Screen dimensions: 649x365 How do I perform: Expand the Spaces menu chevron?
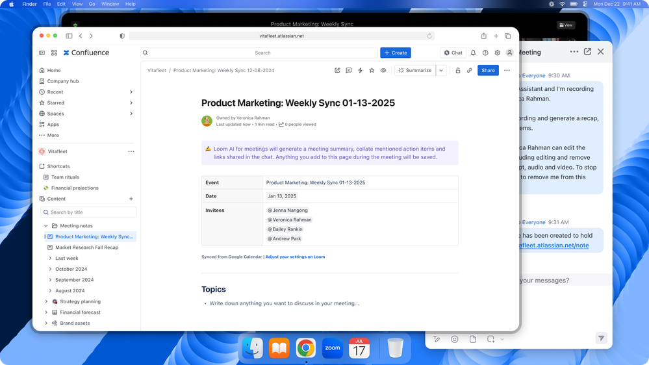pyautogui.click(x=131, y=114)
